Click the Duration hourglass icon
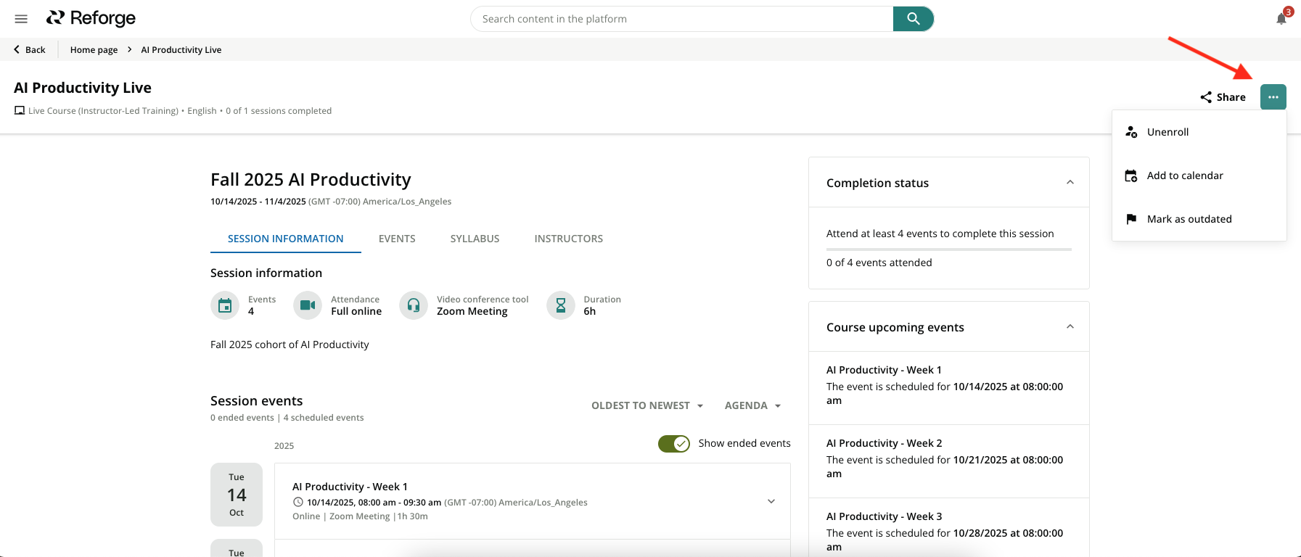Image resolution: width=1301 pixels, height=557 pixels. pyautogui.click(x=561, y=305)
